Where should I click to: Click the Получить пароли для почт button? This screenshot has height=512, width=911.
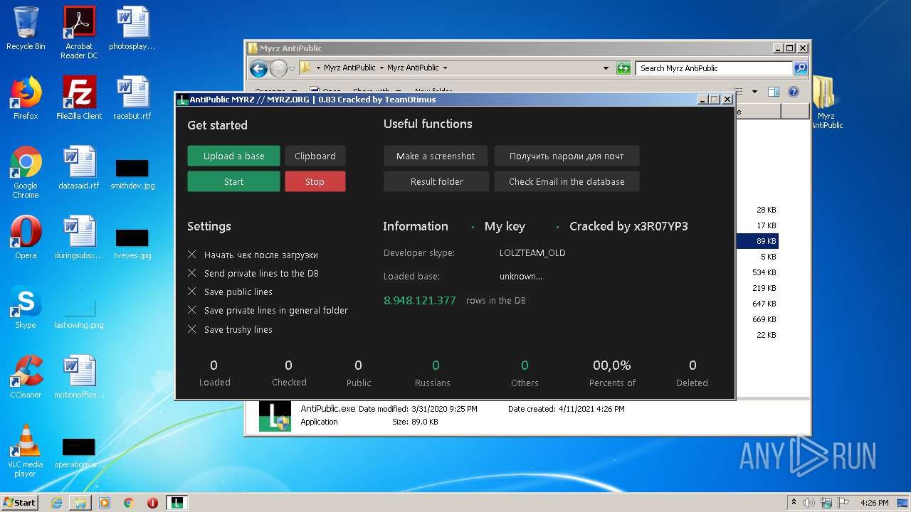[x=567, y=156]
